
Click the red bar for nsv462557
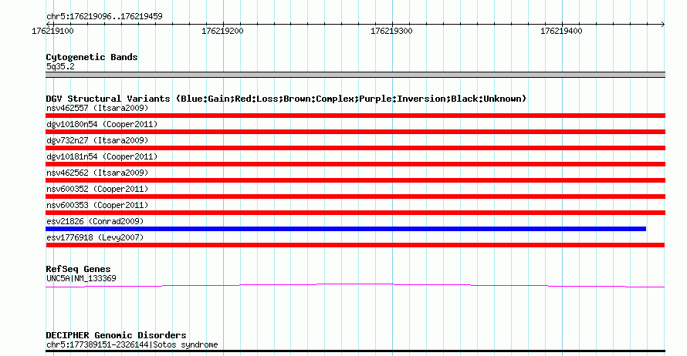point(355,116)
